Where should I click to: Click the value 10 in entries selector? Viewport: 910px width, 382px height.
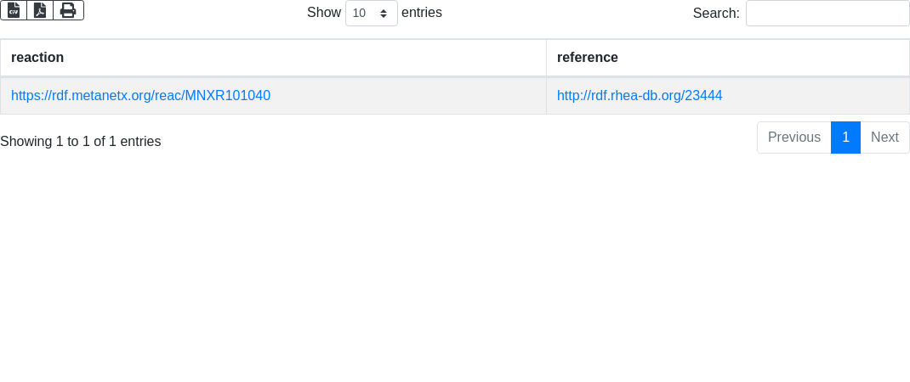pyautogui.click(x=360, y=14)
